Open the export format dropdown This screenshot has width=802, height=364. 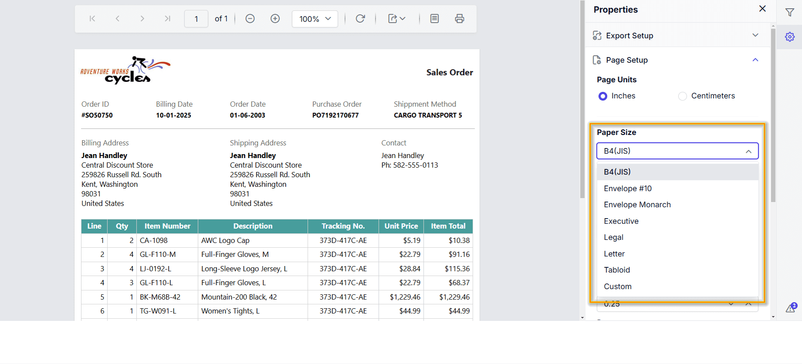397,19
